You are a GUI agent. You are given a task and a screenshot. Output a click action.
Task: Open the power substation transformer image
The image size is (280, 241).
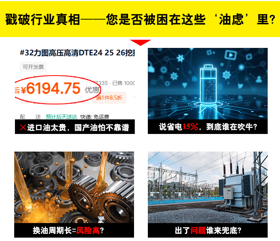pyautogui.click(x=208, y=187)
